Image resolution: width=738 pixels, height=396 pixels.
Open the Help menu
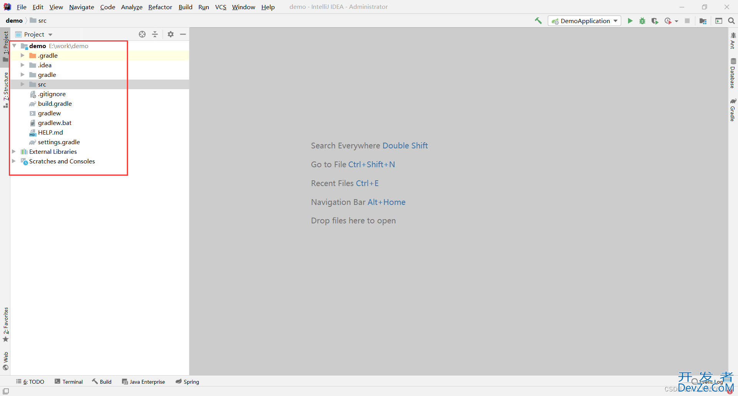268,7
